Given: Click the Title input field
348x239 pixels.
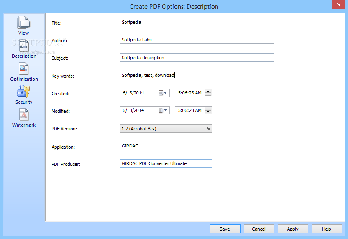Looking at the screenshot, I should coord(197,22).
